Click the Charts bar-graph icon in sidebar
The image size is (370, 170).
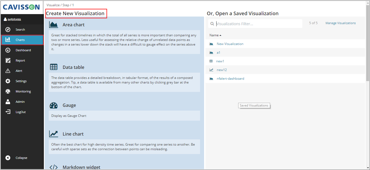pyautogui.click(x=8, y=40)
